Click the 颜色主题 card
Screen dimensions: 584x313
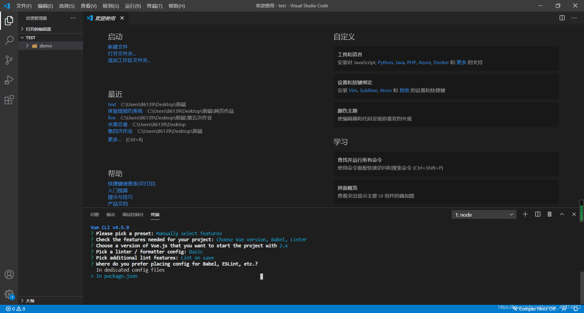click(446, 115)
